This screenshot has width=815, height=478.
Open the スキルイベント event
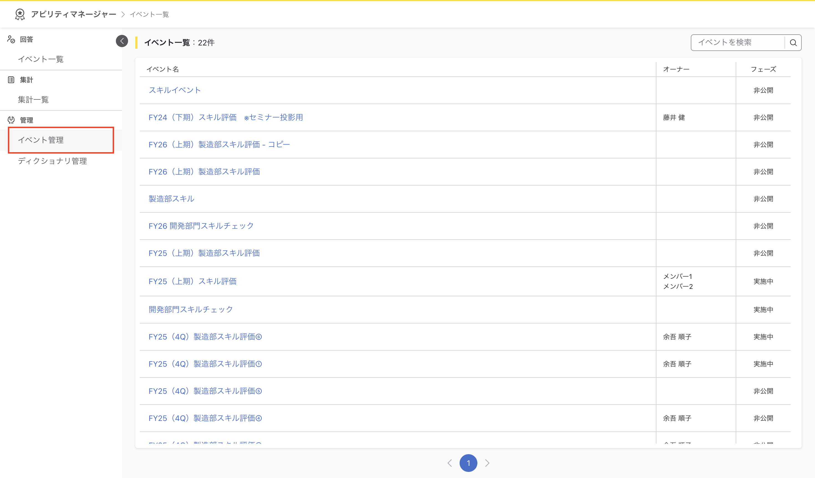click(174, 90)
